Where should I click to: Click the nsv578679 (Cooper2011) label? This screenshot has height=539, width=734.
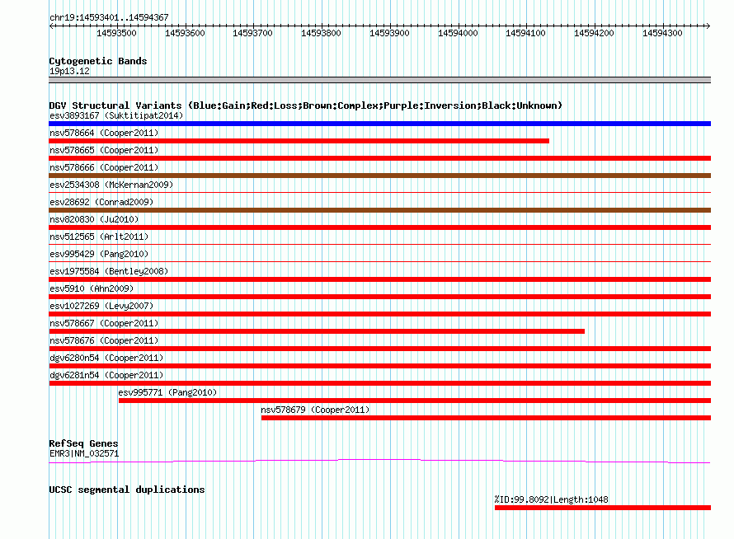click(x=315, y=410)
